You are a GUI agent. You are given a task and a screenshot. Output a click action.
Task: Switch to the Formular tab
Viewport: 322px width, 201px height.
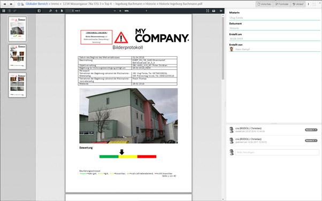tap(282, 4)
